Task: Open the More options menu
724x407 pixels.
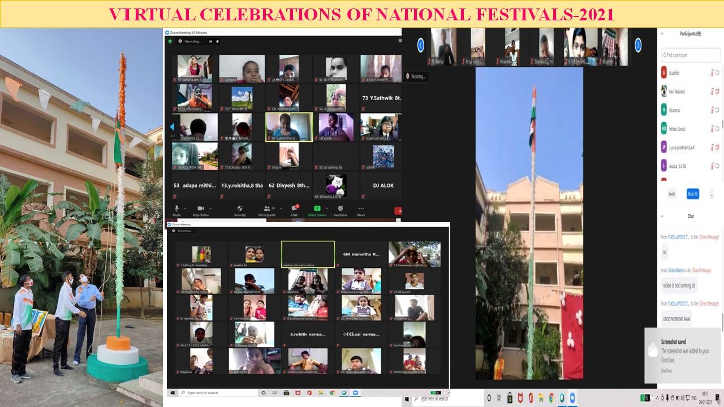Action: point(361,209)
